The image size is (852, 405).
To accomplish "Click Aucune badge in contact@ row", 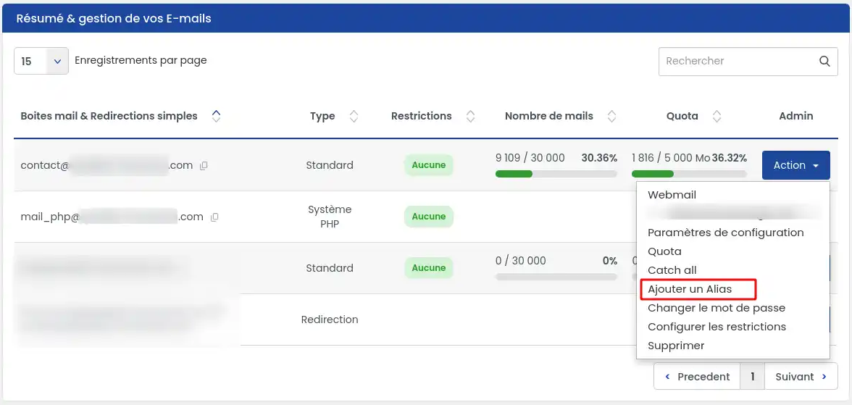I will coord(429,165).
